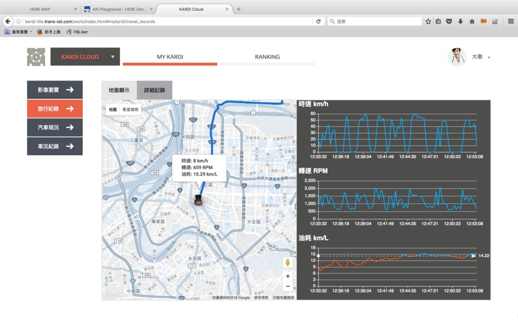Close the KARDI Cloud tab
518x323 pixels.
[x=227, y=9]
